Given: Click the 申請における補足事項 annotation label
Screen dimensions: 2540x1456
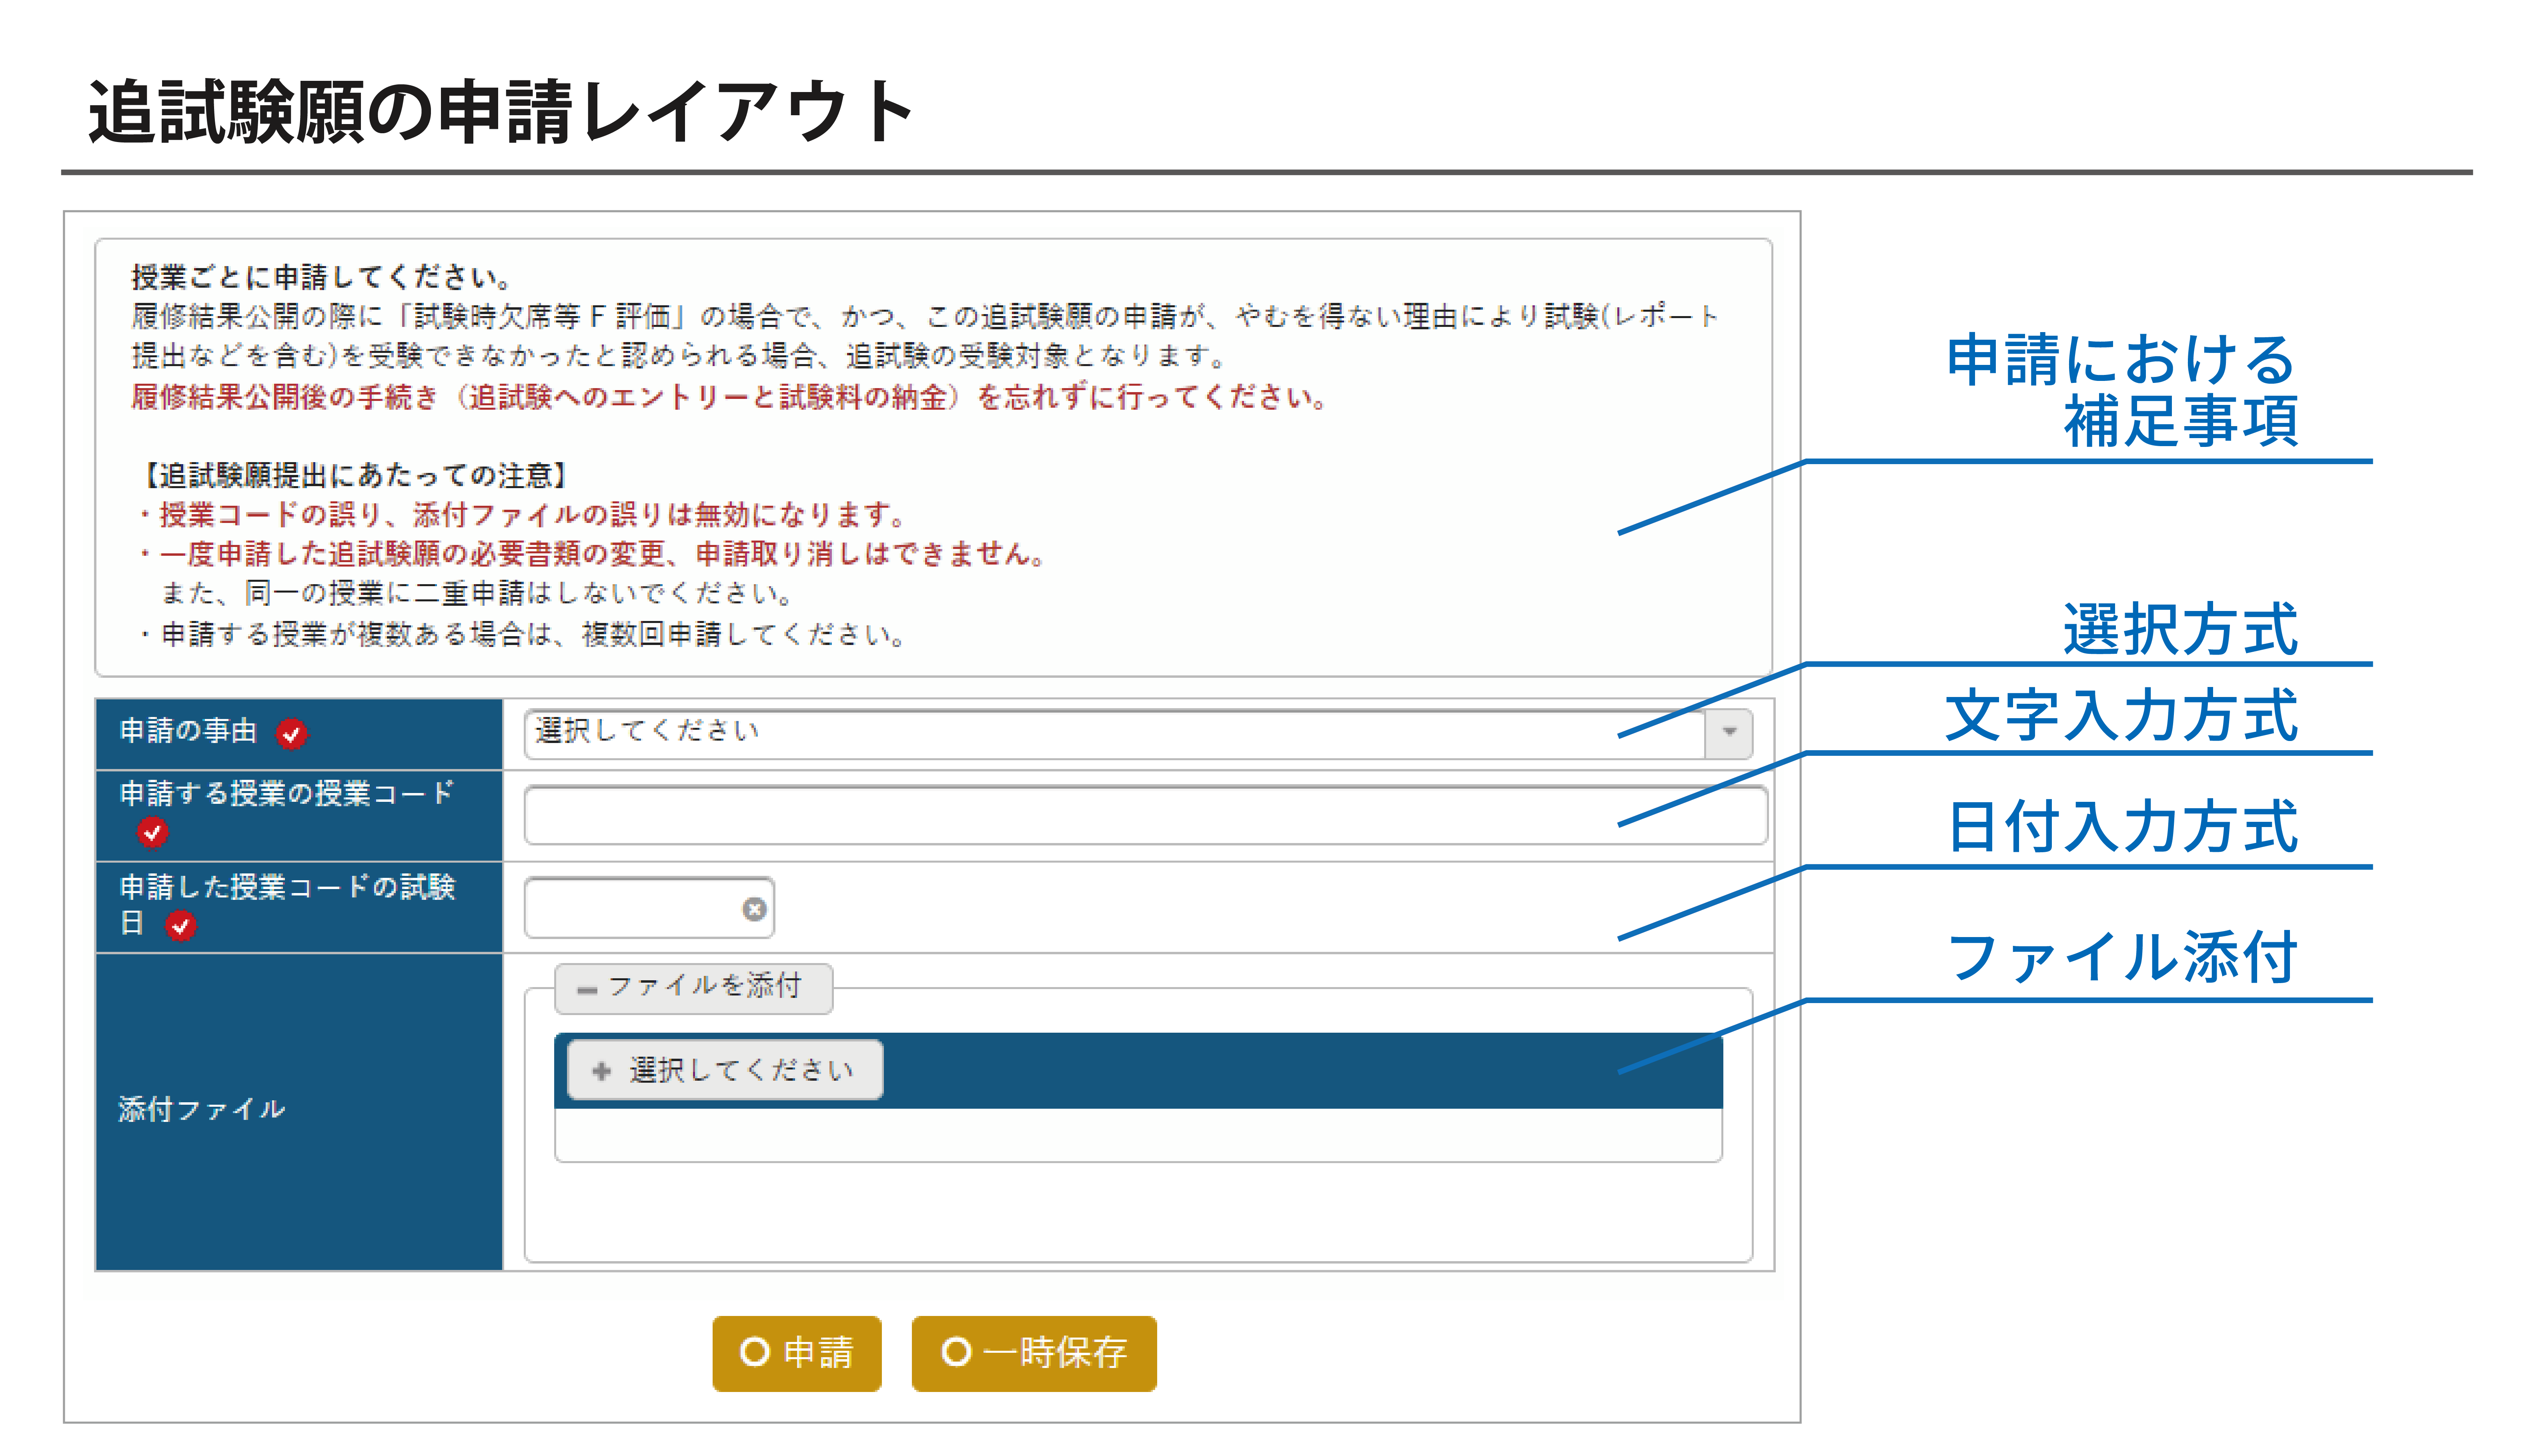Looking at the screenshot, I should (2122, 390).
